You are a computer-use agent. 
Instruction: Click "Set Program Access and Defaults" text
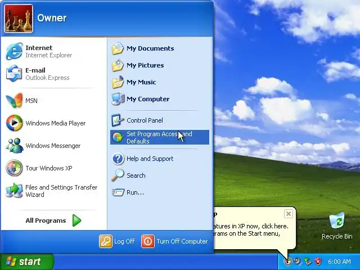(x=159, y=137)
